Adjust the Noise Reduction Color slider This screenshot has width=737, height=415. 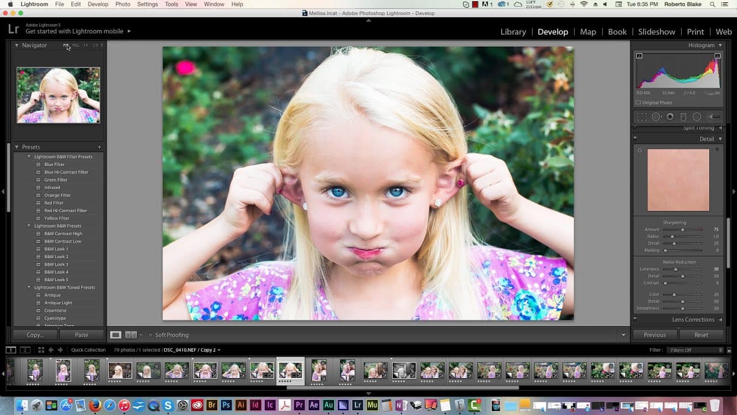(683, 295)
